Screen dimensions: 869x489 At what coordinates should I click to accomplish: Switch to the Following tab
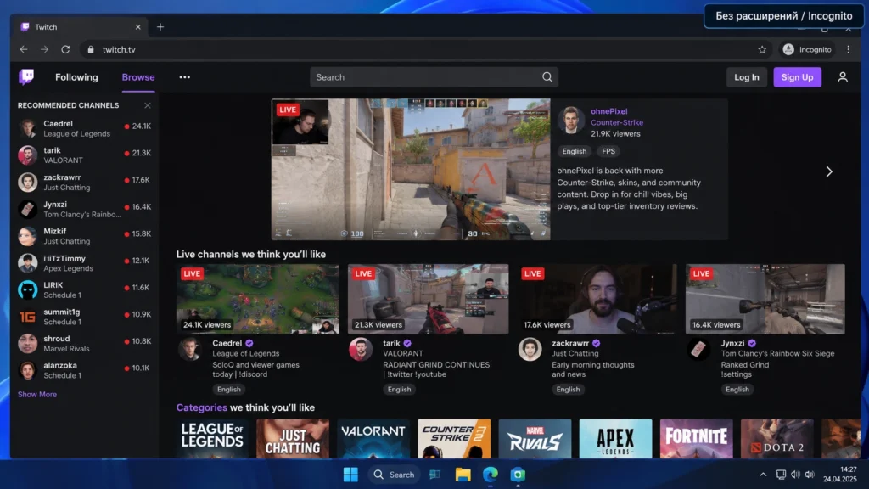click(76, 77)
